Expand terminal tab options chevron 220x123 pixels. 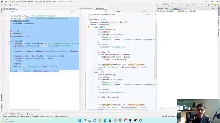click(x=186, y=8)
